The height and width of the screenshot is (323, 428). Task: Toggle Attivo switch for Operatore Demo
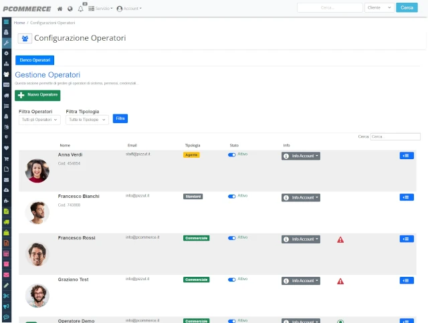click(x=232, y=321)
